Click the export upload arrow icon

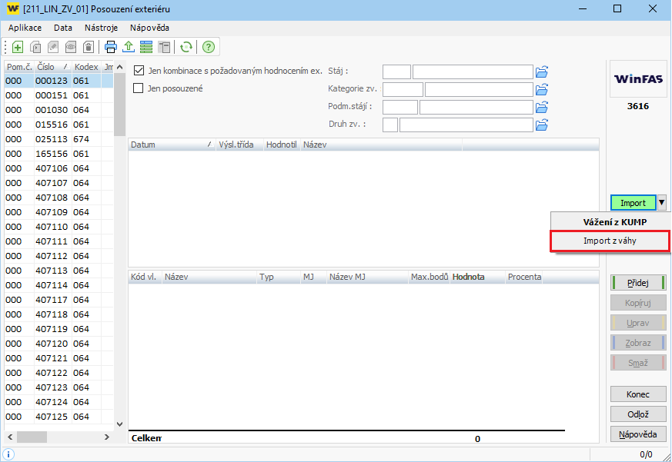click(x=129, y=47)
